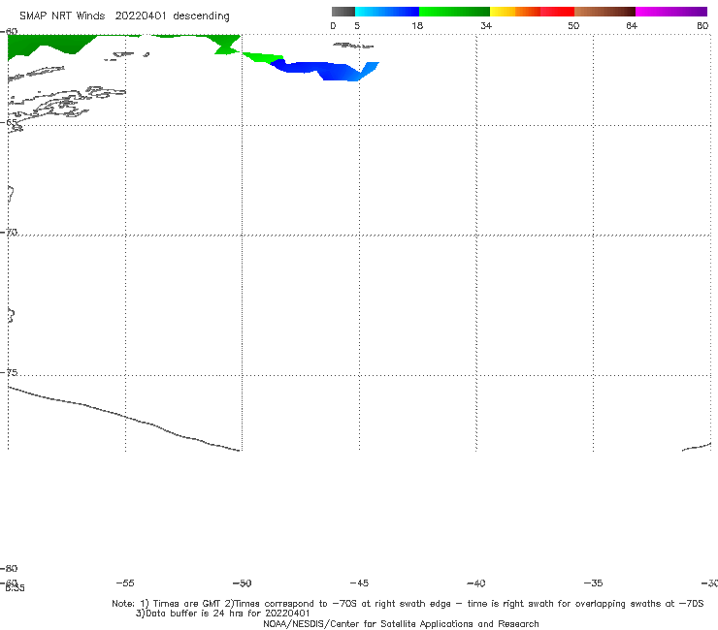
Task: Click the brown segment of the color bar
Action: [x=604, y=12]
